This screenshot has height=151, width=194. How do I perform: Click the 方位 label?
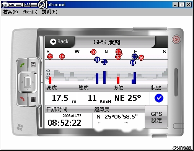click(118, 88)
